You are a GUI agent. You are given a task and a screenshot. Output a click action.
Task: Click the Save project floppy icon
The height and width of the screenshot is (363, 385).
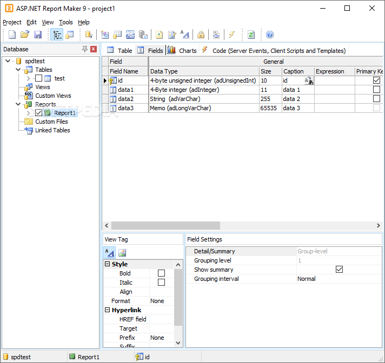coord(37,35)
